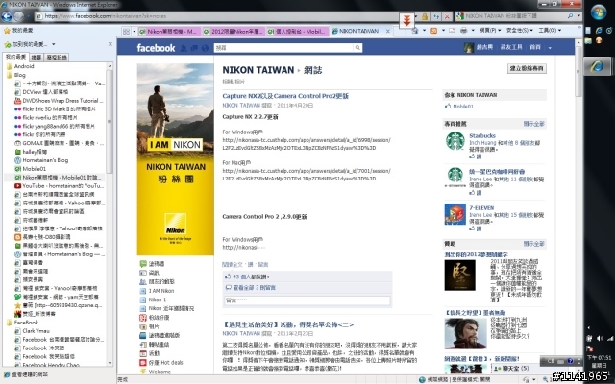Click the Facebook messages icon
615x384 pixels.
pyautogui.click(x=194, y=48)
